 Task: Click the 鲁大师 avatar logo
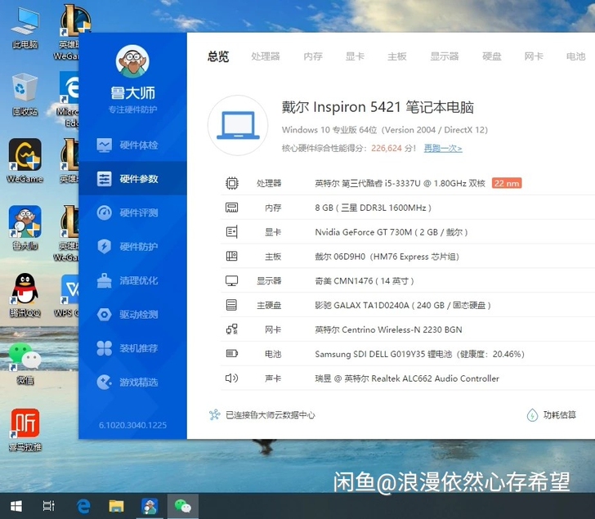click(x=132, y=61)
